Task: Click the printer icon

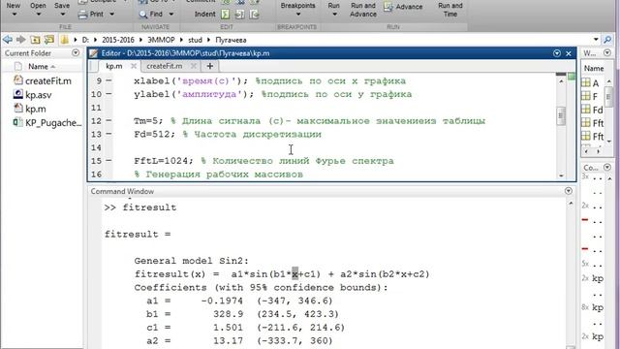Action: 82,15
